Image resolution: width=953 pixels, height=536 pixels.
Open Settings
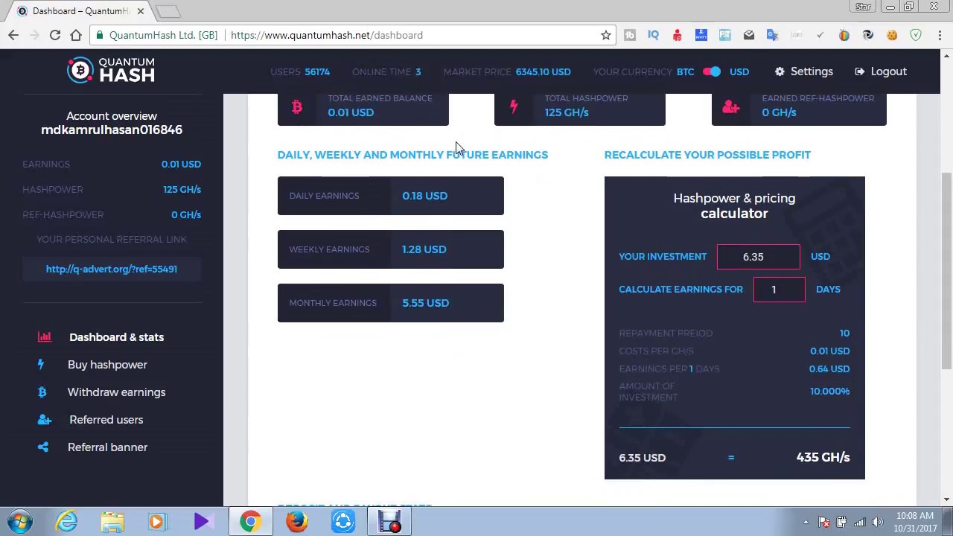pos(804,71)
